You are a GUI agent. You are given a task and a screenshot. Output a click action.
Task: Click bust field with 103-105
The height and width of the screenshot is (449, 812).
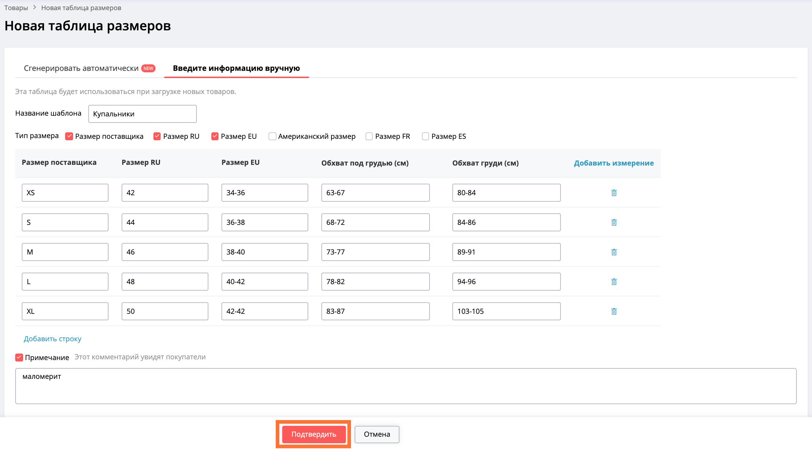(507, 311)
